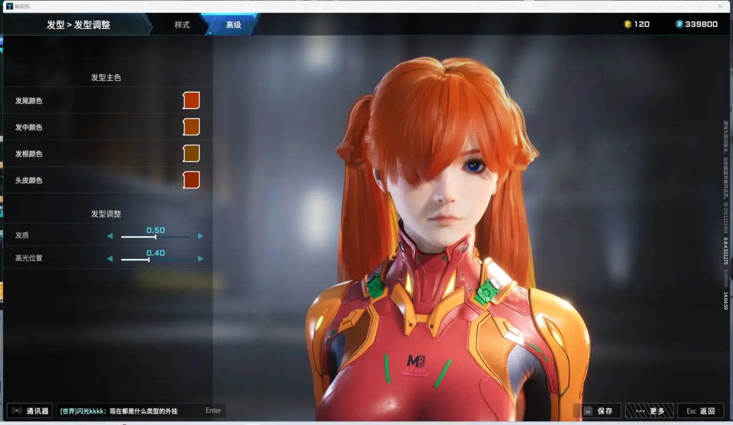Screen dimensions: 733x425
Task: Open the 通讯器 communicator
Action: click(30, 411)
